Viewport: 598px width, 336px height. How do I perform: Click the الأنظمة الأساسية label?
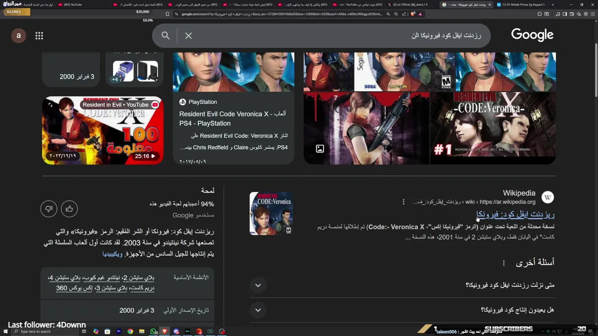[191, 277]
